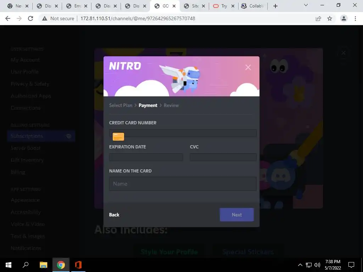This screenshot has height=272, width=363.
Task: Close the Site tab
Action: (203, 6)
